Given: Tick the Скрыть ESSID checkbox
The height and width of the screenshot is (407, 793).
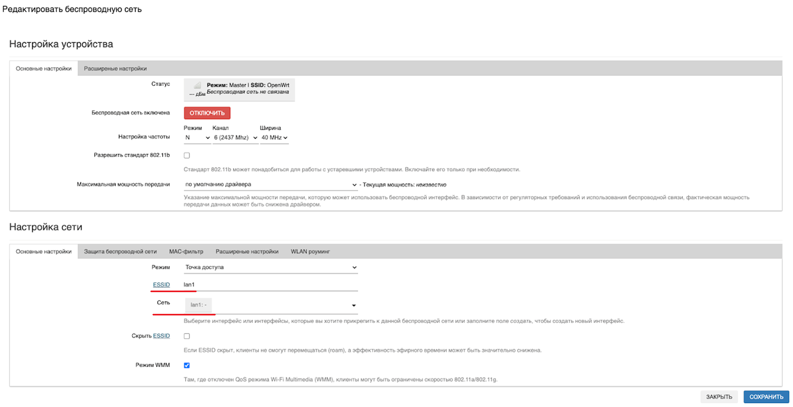Looking at the screenshot, I should (x=187, y=336).
